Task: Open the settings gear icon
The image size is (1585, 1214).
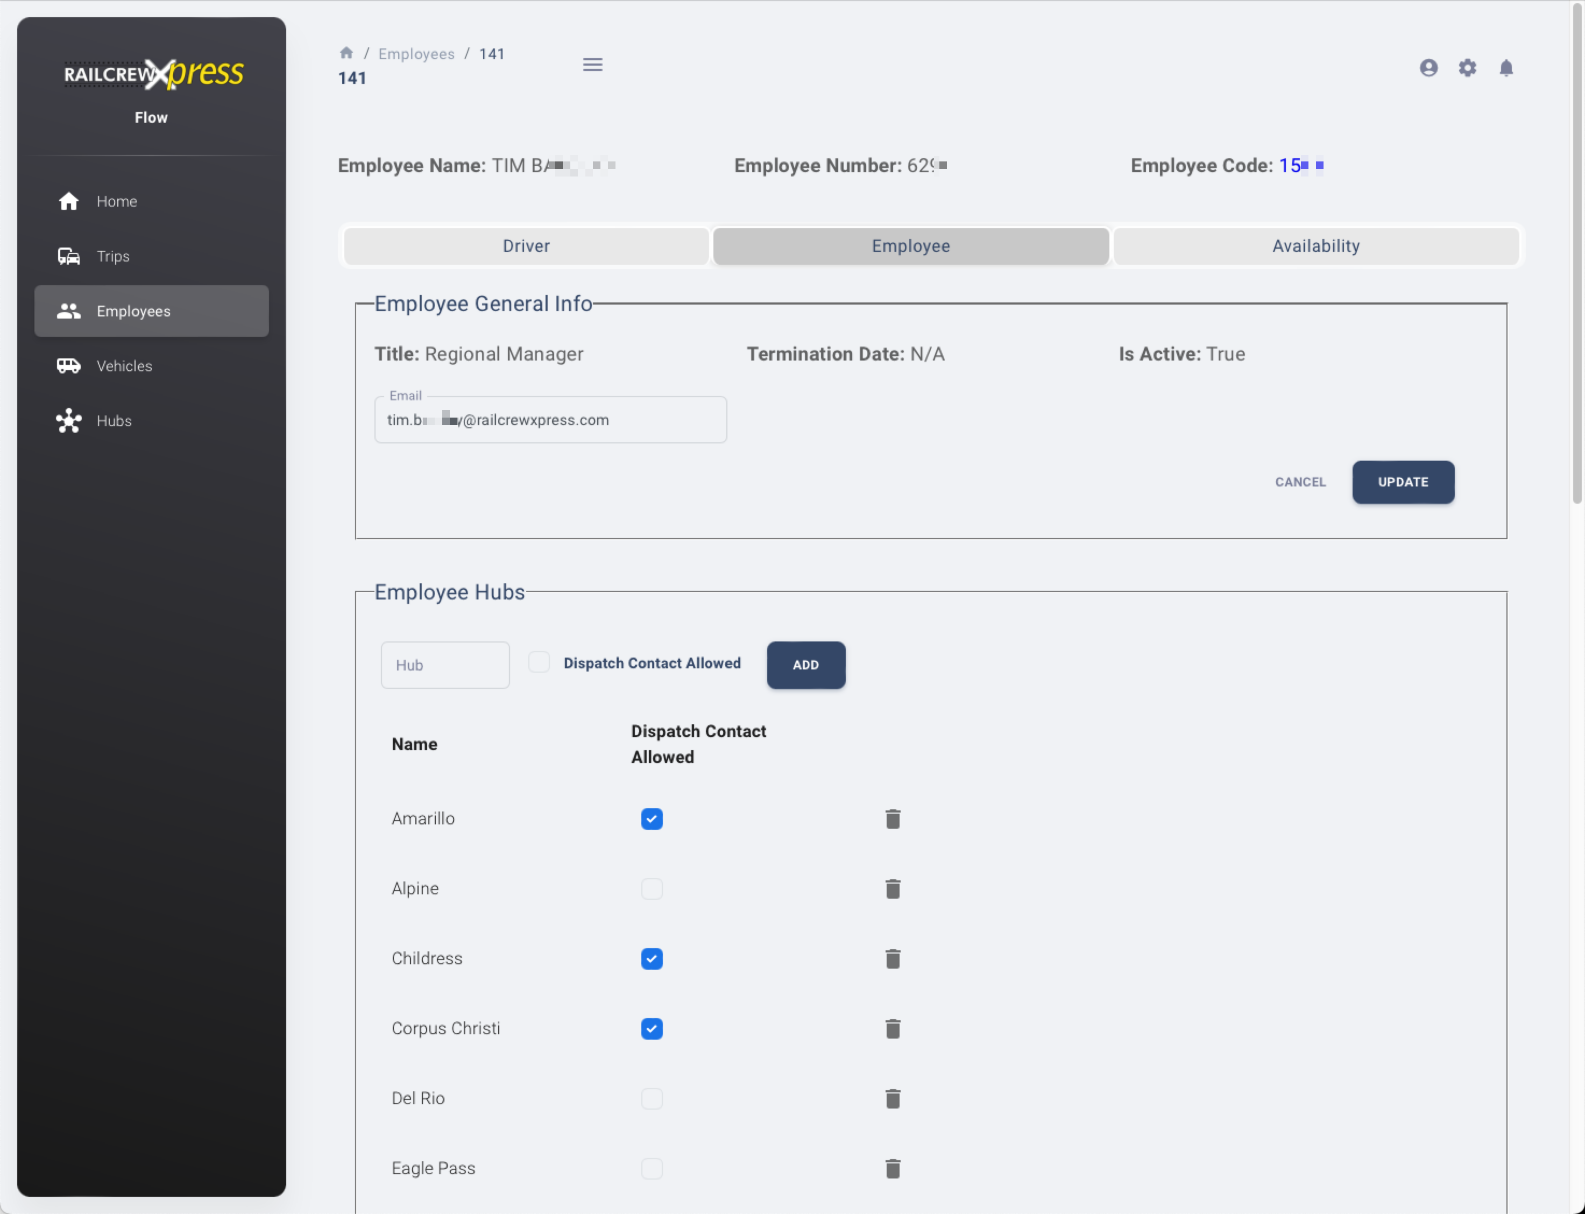Action: click(x=1467, y=68)
